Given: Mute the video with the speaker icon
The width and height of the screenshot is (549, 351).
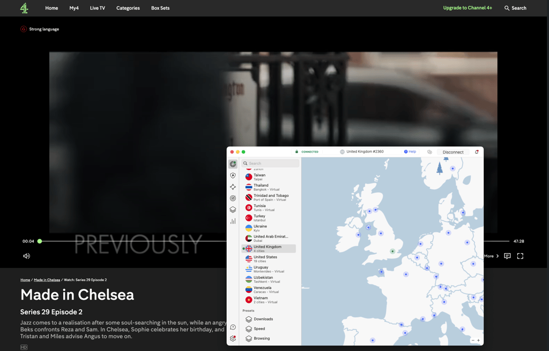Looking at the screenshot, I should [27, 256].
